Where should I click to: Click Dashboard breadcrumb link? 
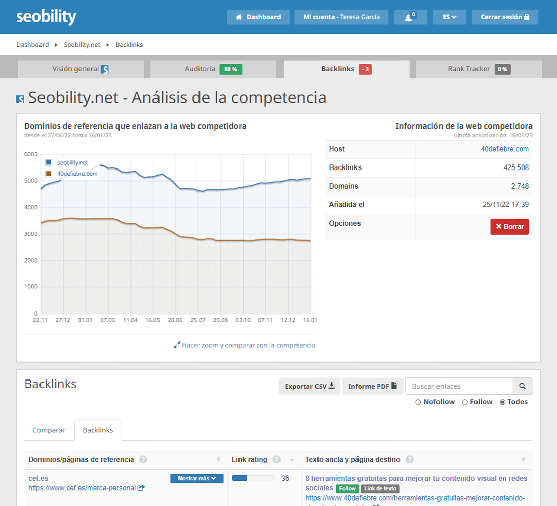(32, 45)
